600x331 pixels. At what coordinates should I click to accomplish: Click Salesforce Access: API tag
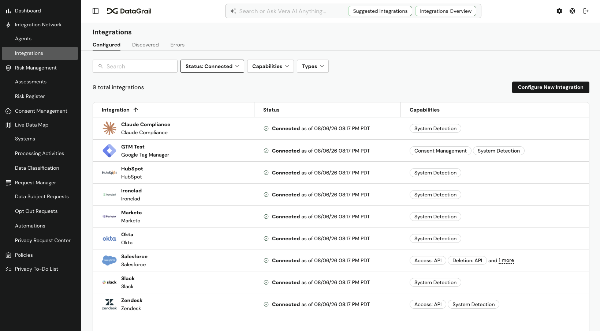click(x=428, y=260)
